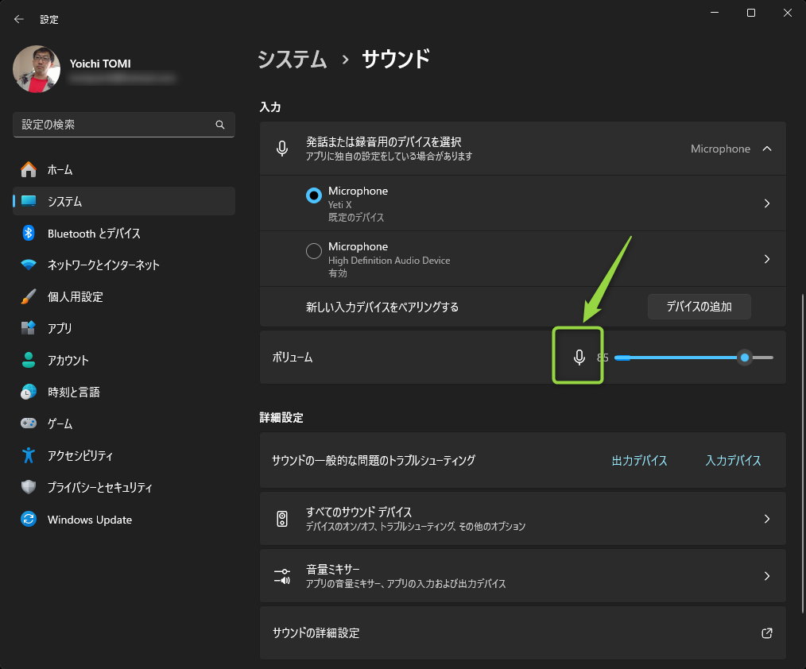806x669 pixels.
Task: Go back using the arrow icon
Action: (19, 19)
